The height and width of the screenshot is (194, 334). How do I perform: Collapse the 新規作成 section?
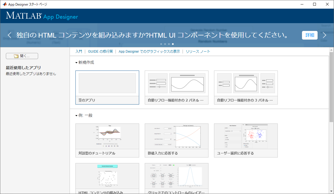[76, 62]
